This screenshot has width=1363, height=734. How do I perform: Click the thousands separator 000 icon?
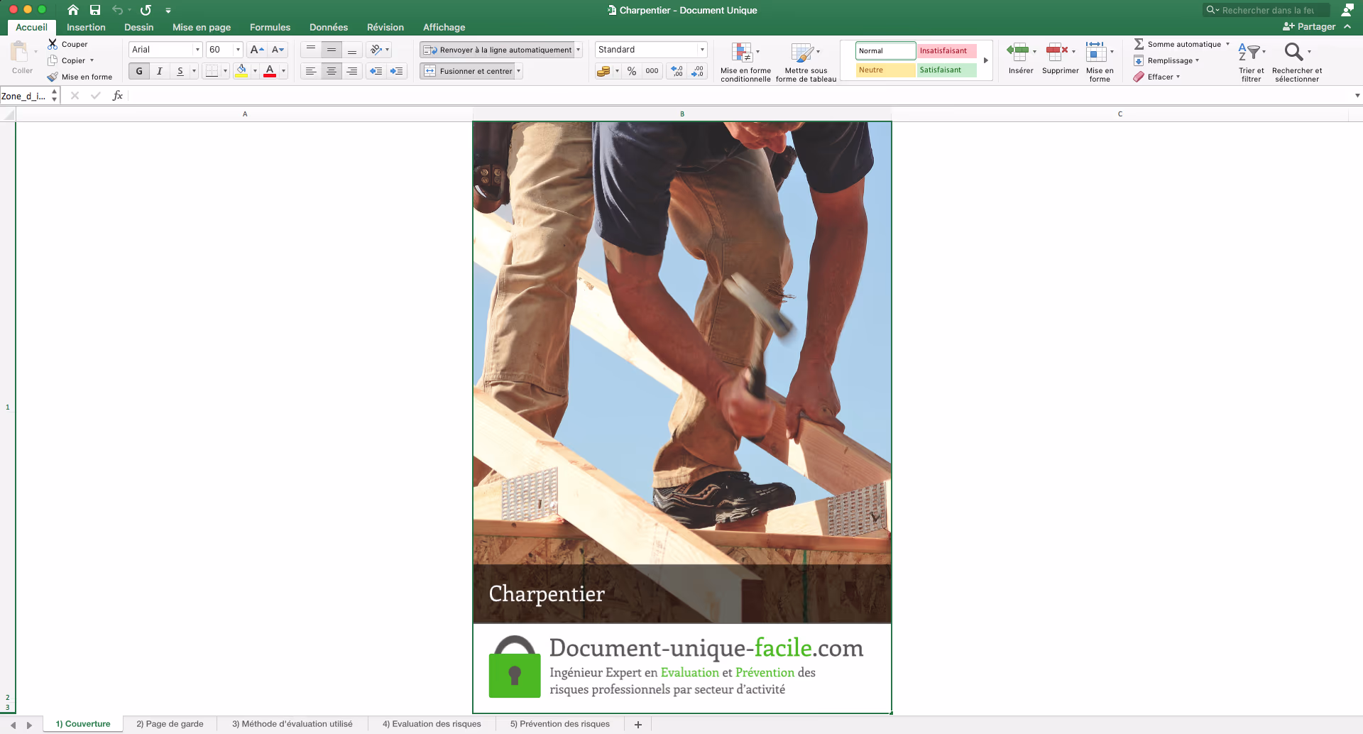[x=652, y=71]
